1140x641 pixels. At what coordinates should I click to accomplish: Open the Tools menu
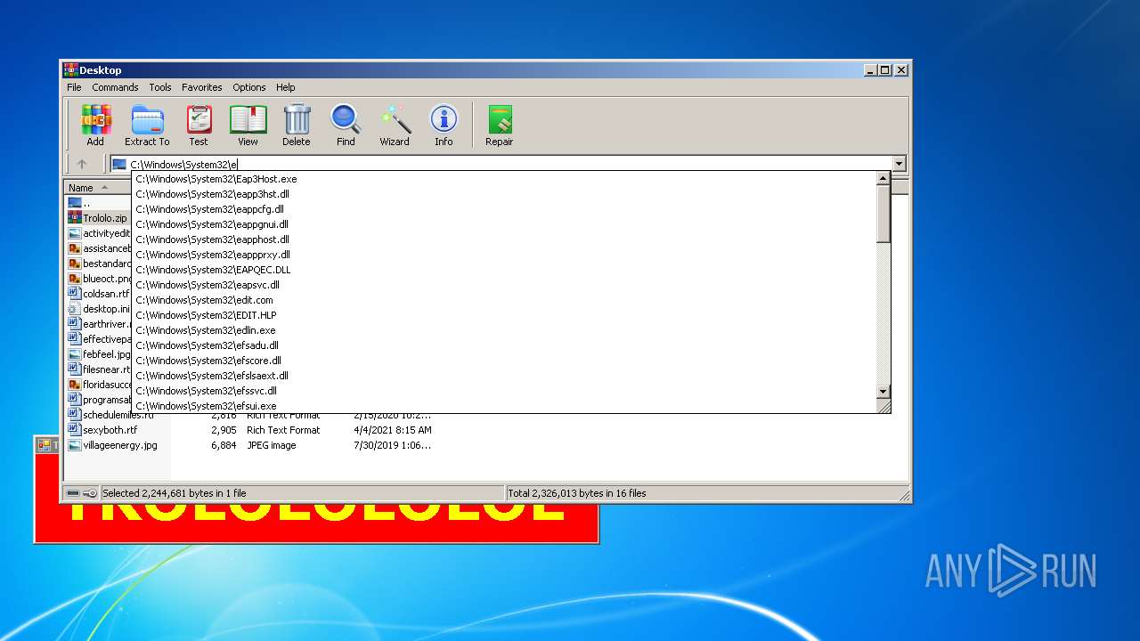(x=160, y=87)
